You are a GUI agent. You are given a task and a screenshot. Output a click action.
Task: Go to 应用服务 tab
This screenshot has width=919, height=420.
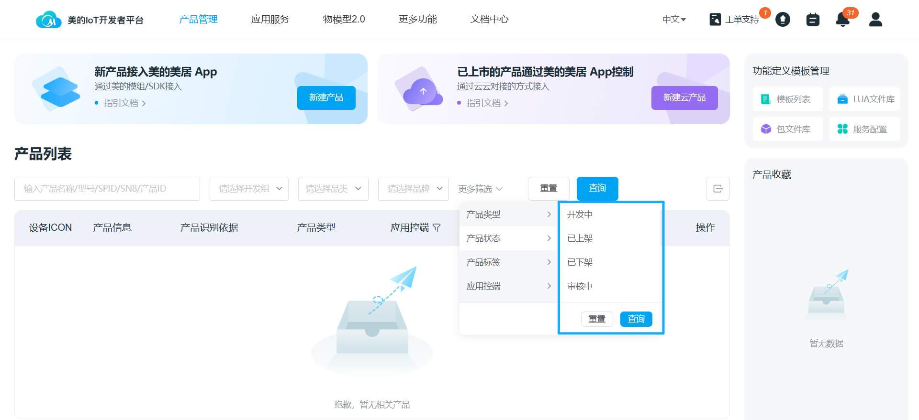270,19
